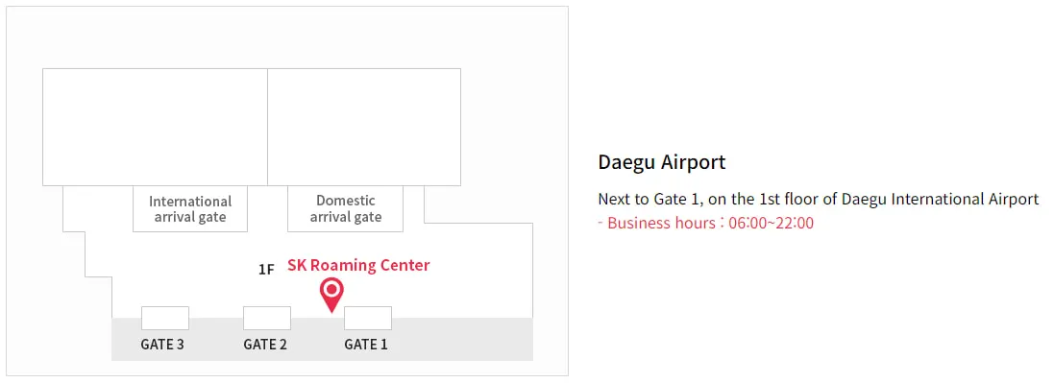Click the SK Roaming Center red label
Viewport: 1054px width, 383px height.
pyautogui.click(x=358, y=265)
